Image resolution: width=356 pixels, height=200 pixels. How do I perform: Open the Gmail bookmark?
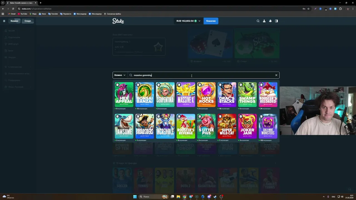pyautogui.click(x=12, y=14)
